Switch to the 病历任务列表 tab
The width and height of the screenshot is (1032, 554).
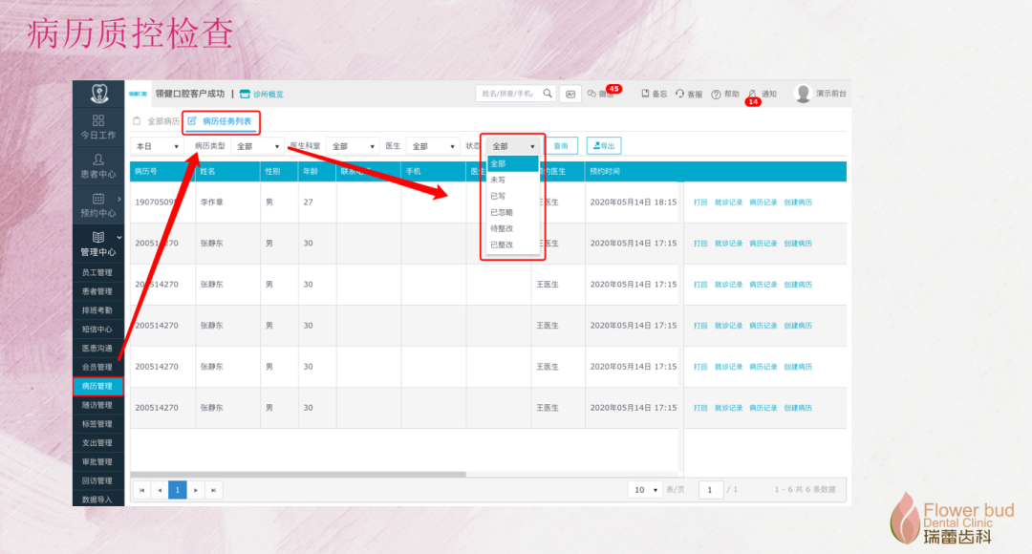(220, 121)
